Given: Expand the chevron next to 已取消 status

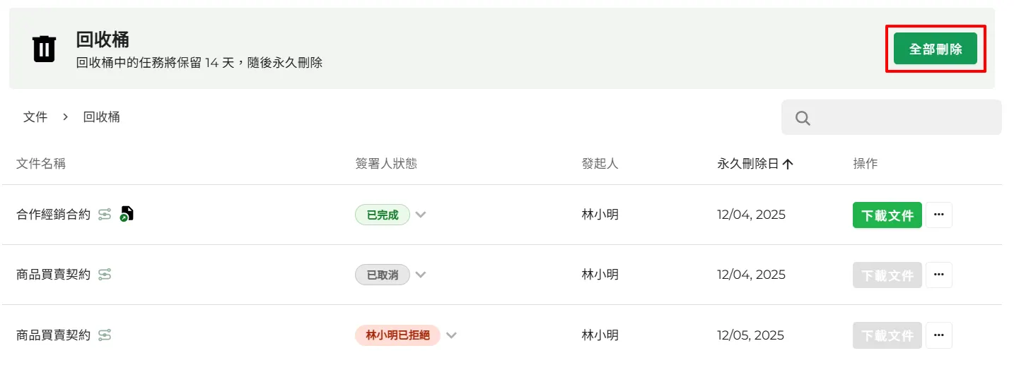Looking at the screenshot, I should pos(421,275).
